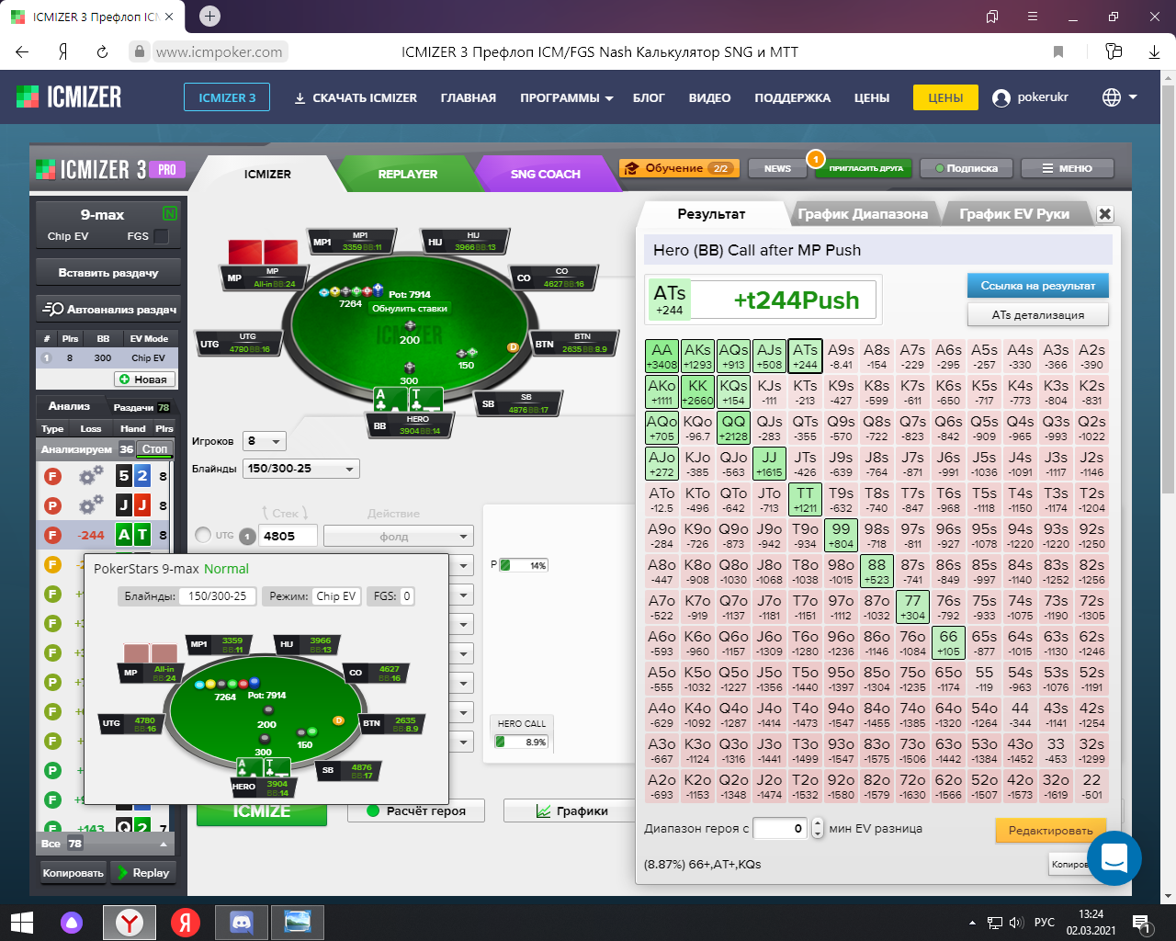The image size is (1176, 941).
Task: Click the globe language icon in the header
Action: coord(1112,97)
